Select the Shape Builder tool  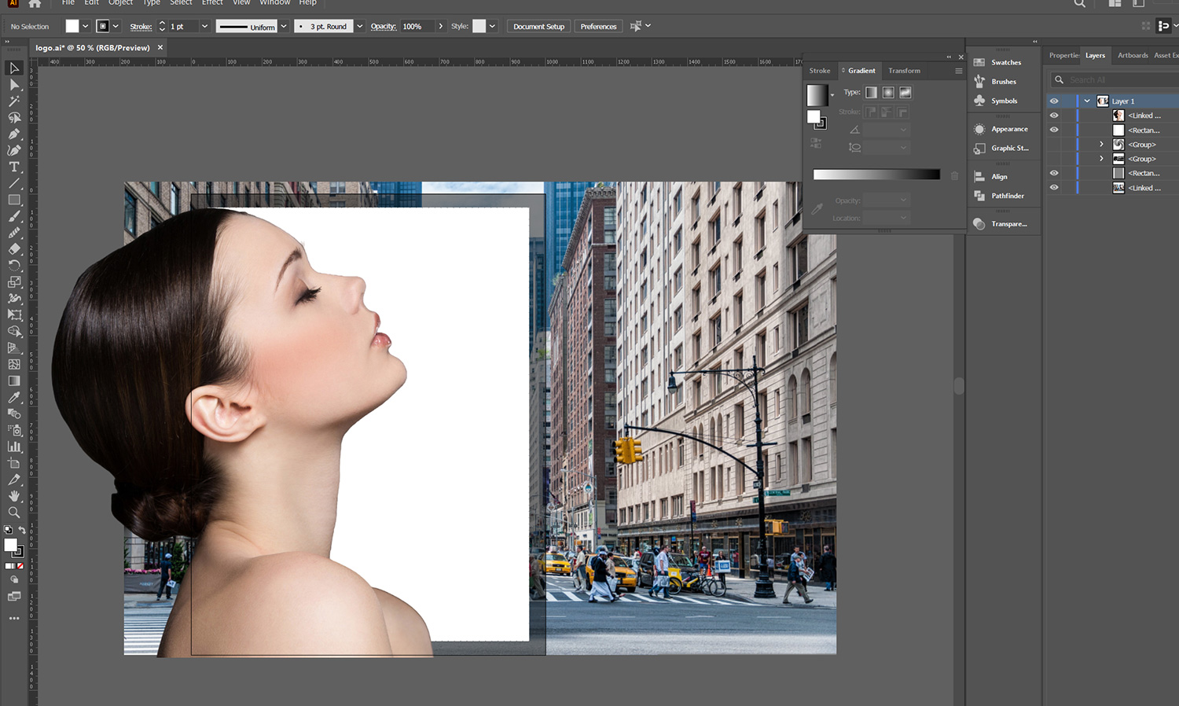tap(14, 331)
